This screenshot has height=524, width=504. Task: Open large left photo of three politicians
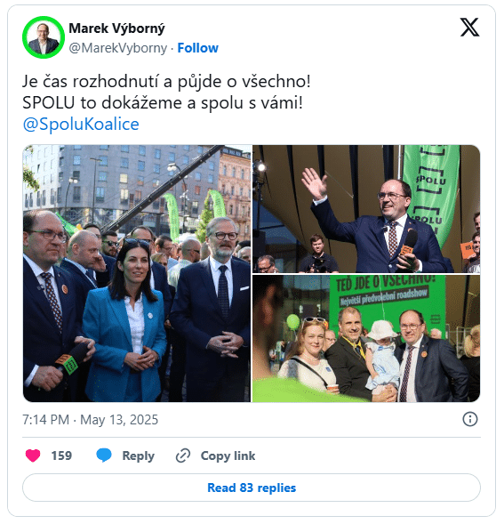point(137,273)
